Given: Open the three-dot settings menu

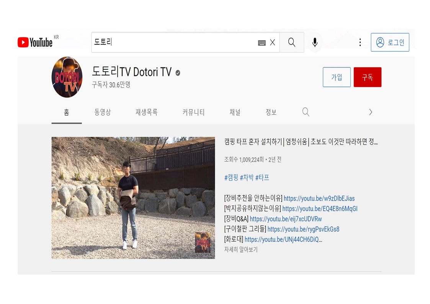Looking at the screenshot, I should tap(360, 42).
